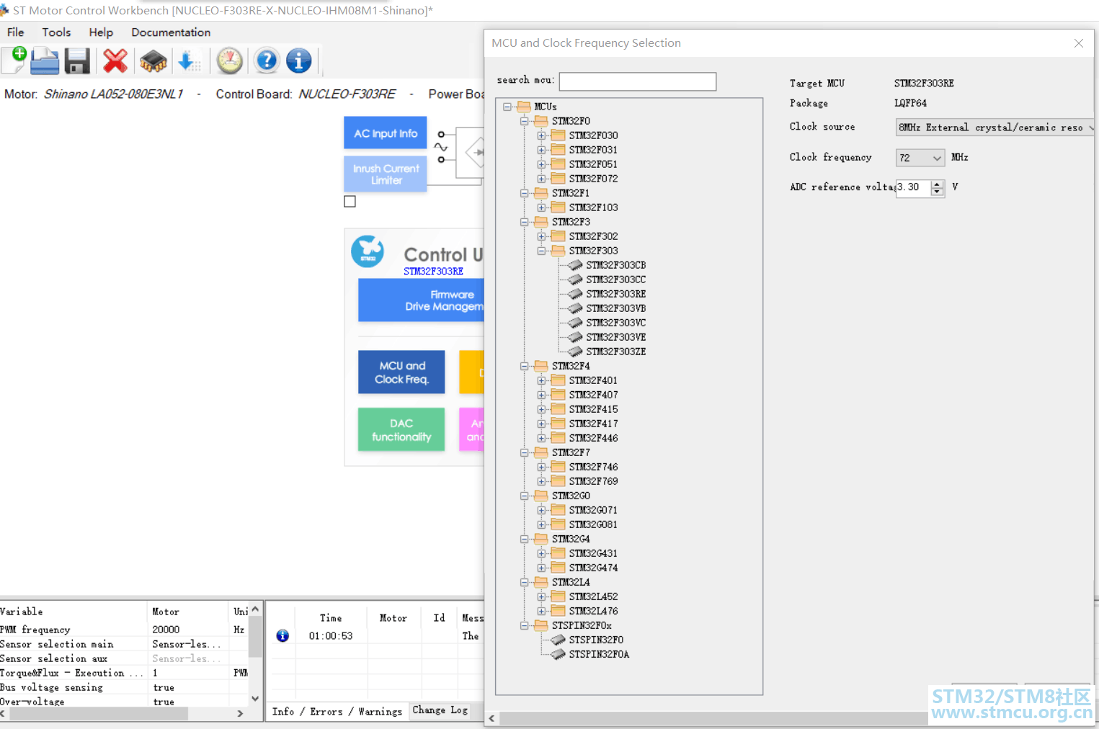Collapse the STSPIN32F0x node
Screen dimensions: 1099x729
pos(525,625)
